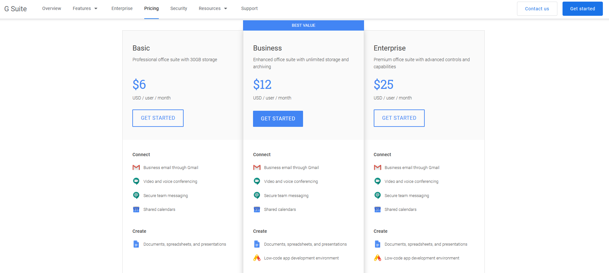This screenshot has width=609, height=273.
Task: Click the team messaging icon in Basic plan
Action: pos(136,195)
